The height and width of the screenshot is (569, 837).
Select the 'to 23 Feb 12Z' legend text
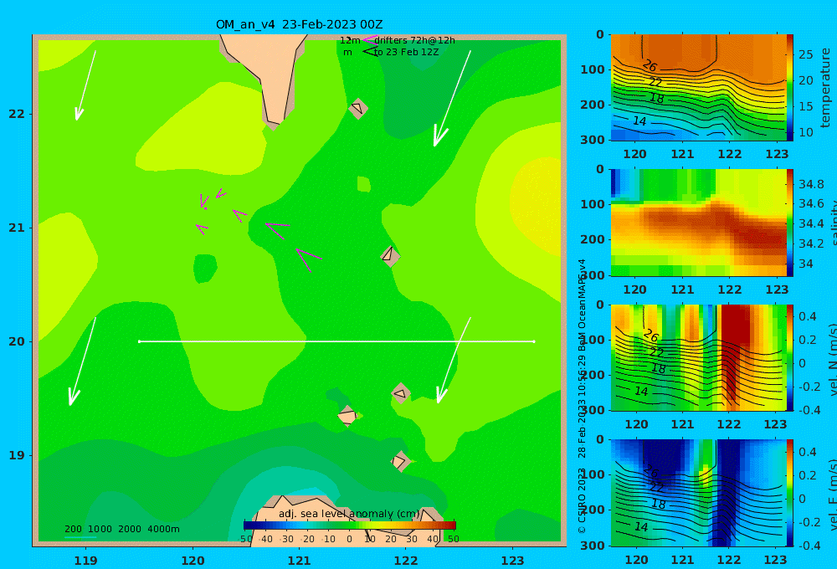pyautogui.click(x=406, y=52)
